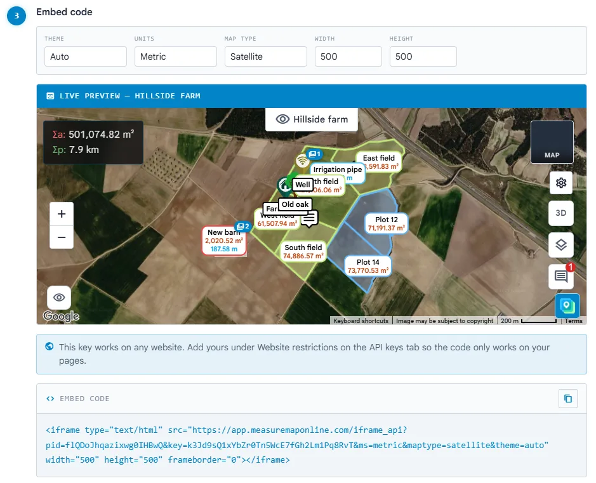This screenshot has width=596, height=483.
Task: Open the map layers panel
Action: (x=561, y=244)
